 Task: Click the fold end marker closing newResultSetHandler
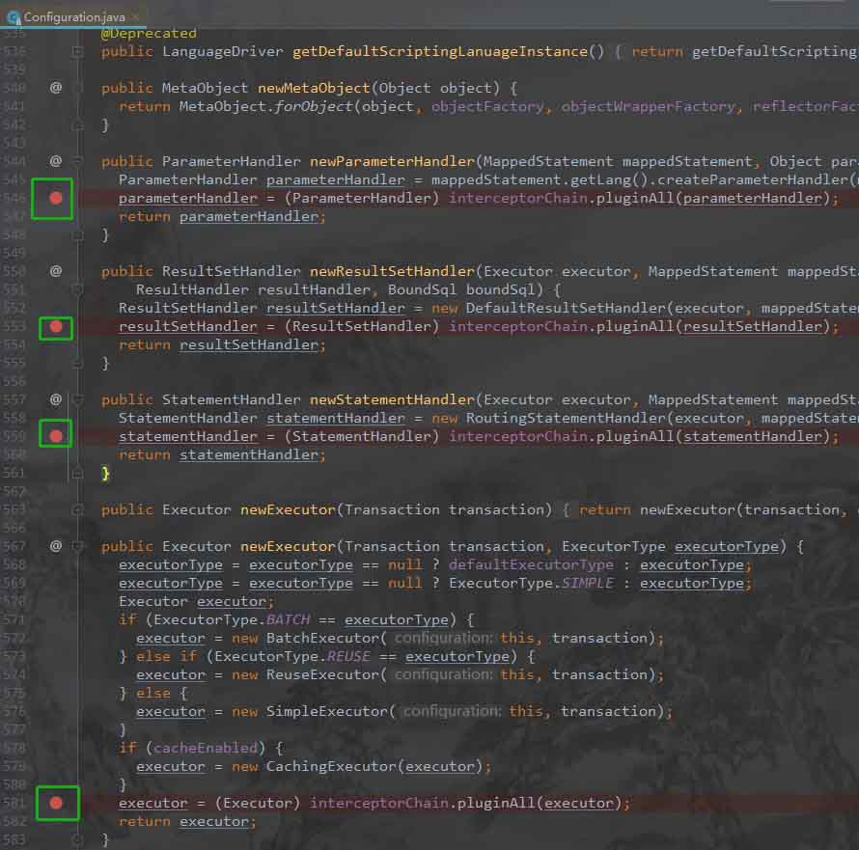[x=78, y=363]
